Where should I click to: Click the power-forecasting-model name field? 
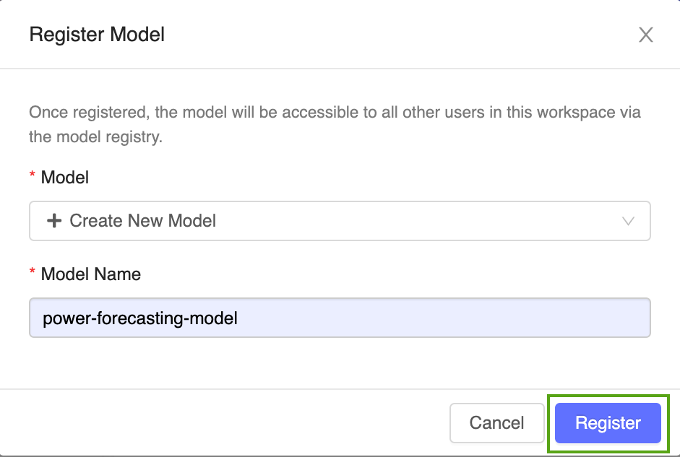(x=340, y=318)
